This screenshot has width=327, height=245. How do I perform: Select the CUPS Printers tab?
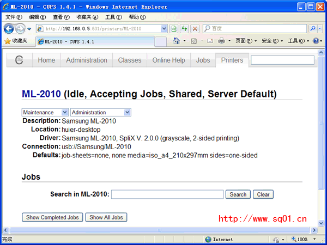pyautogui.click(x=232, y=60)
